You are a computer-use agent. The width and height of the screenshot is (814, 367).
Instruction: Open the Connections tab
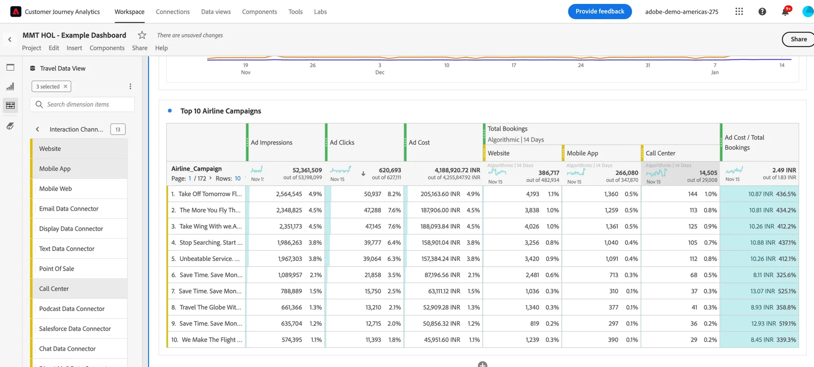click(173, 11)
